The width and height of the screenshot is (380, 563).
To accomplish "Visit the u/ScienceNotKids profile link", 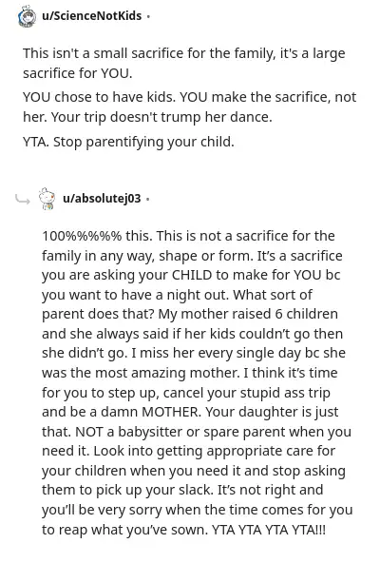I will [92, 16].
